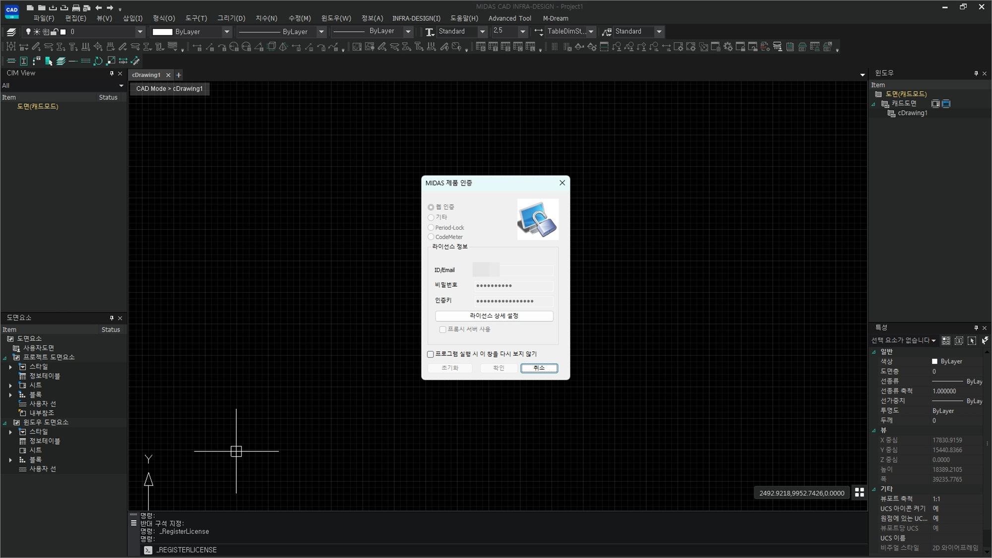Click the Open folder icon in quick access toolbar

42,7
